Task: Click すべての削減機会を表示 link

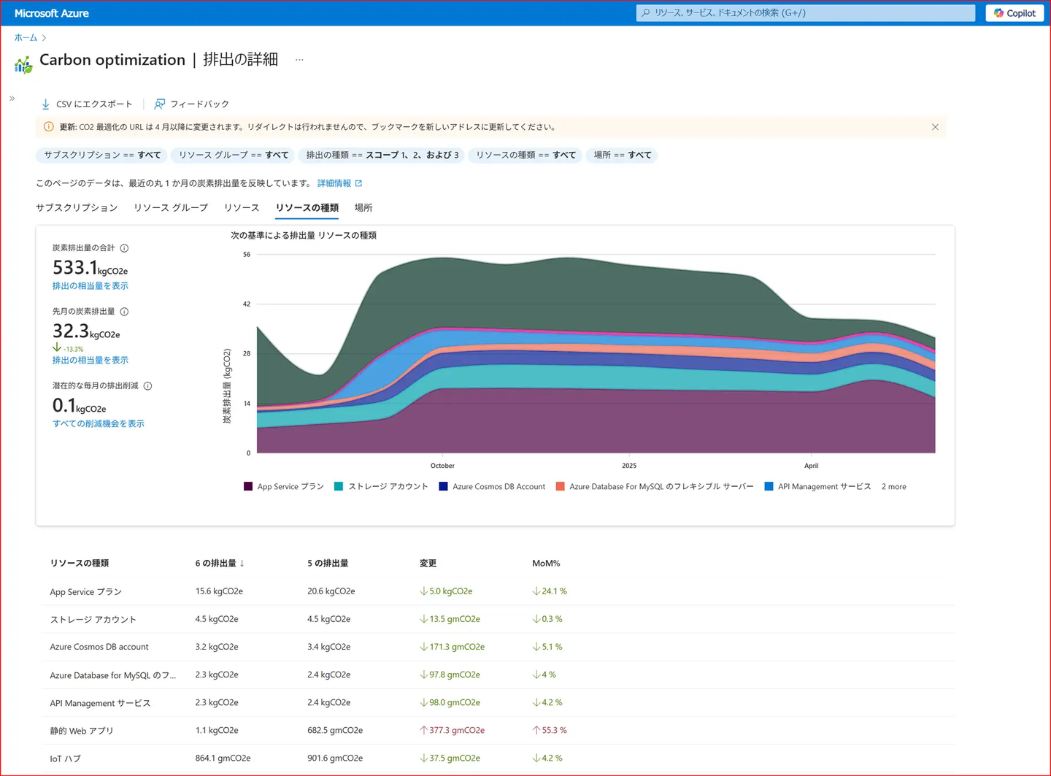Action: coord(99,423)
